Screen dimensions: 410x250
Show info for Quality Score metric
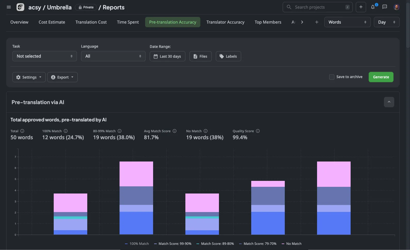[x=258, y=131]
